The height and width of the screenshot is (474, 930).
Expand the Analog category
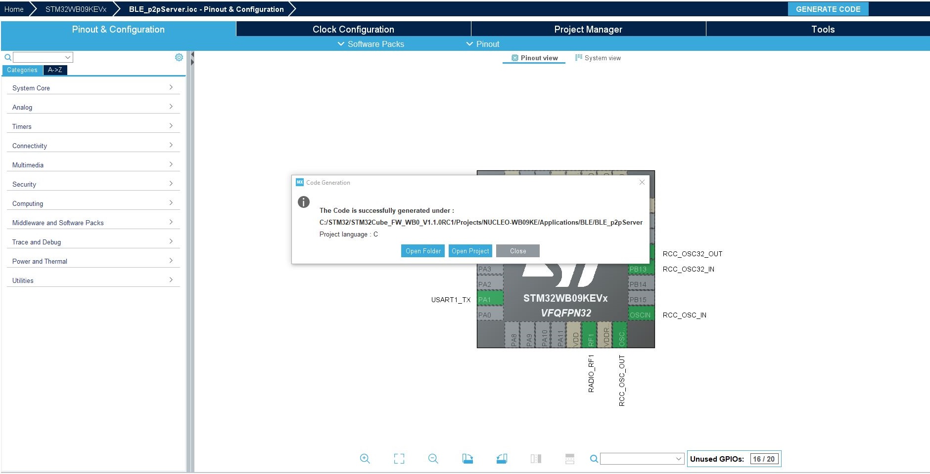(x=93, y=107)
